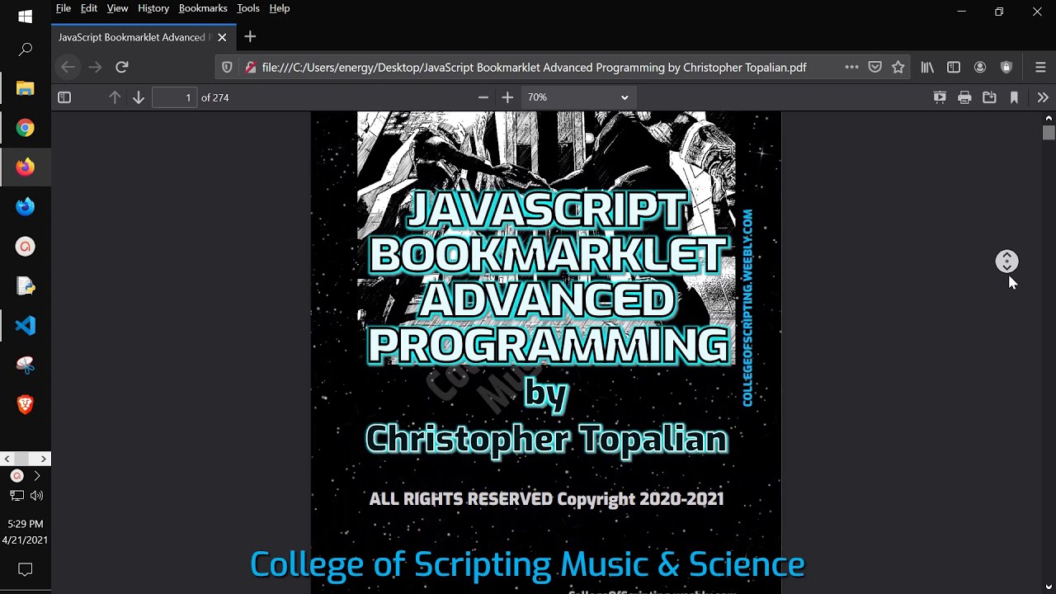Open Windows notification center
Viewport: 1056px width, 594px height.
tap(26, 569)
